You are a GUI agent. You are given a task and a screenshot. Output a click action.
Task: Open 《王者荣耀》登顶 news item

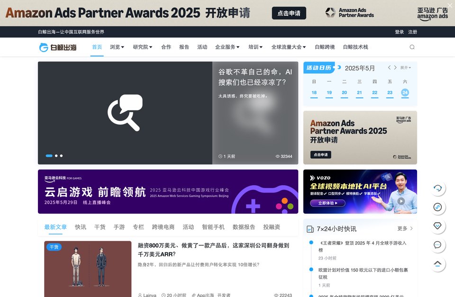(363, 246)
